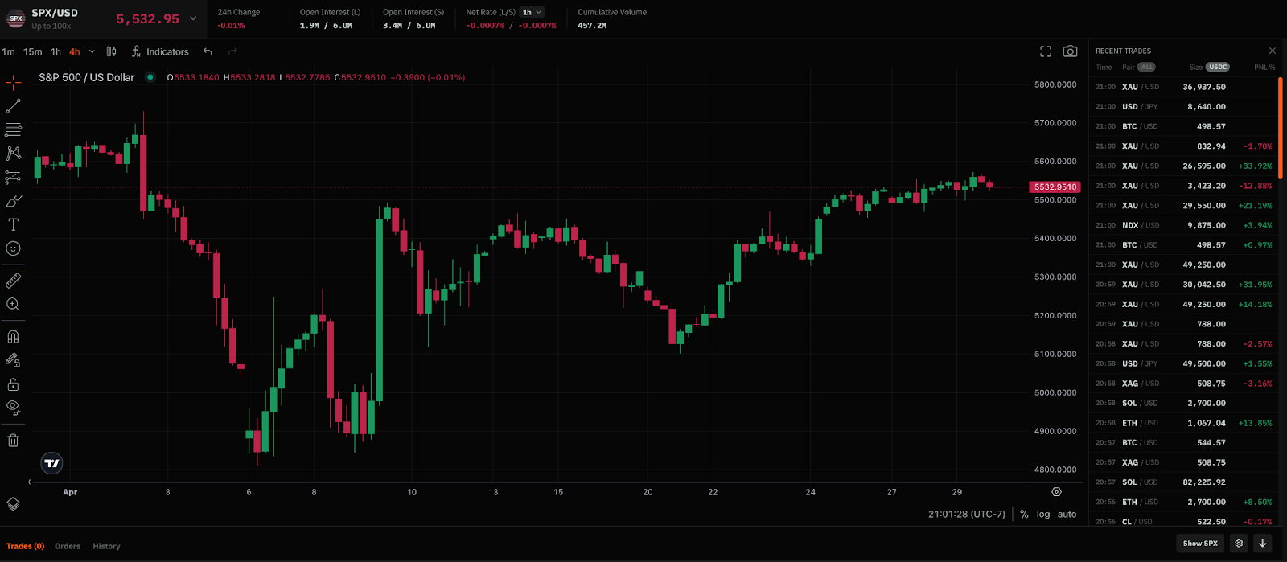This screenshot has width=1287, height=562.
Task: Open the bottom panel settings gear
Action: click(1239, 543)
